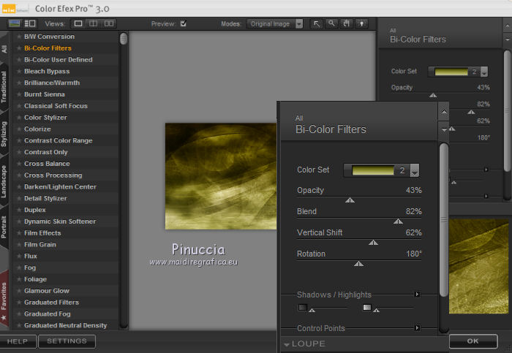Open Color Set dropdown in enlarged panel

pyautogui.click(x=415, y=170)
